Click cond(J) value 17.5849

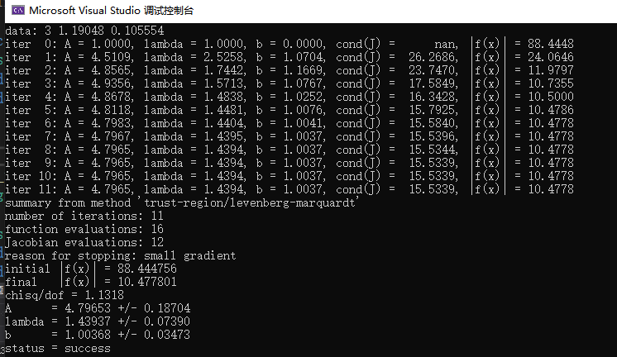[433, 83]
